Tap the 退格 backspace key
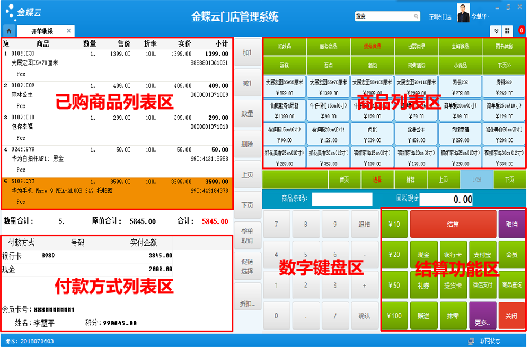The image size is (530, 347). [365, 224]
